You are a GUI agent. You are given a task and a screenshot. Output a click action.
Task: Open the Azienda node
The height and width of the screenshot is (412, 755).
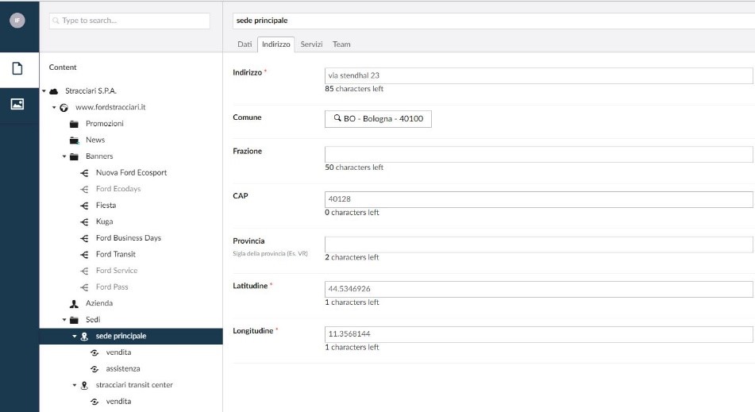pyautogui.click(x=99, y=303)
